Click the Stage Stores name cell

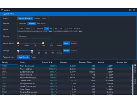coord(25,89)
